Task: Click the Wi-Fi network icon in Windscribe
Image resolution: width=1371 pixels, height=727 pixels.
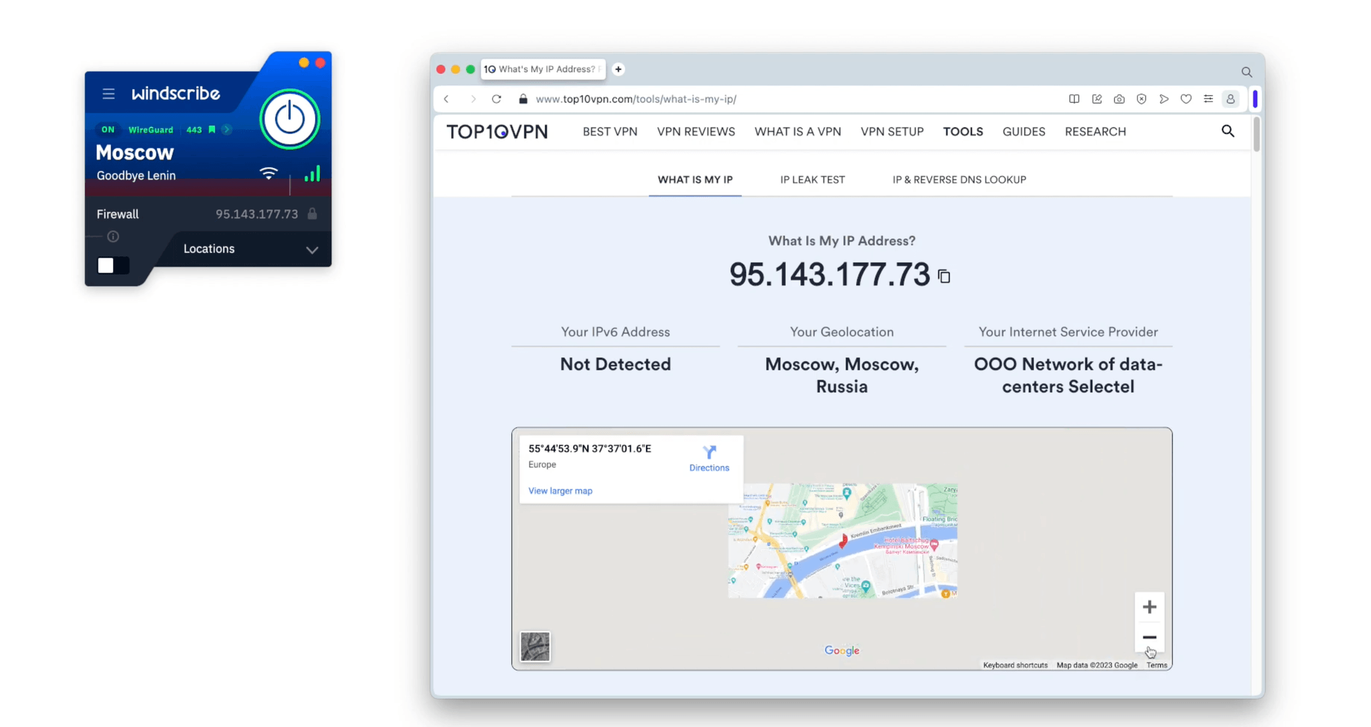Action: (268, 173)
